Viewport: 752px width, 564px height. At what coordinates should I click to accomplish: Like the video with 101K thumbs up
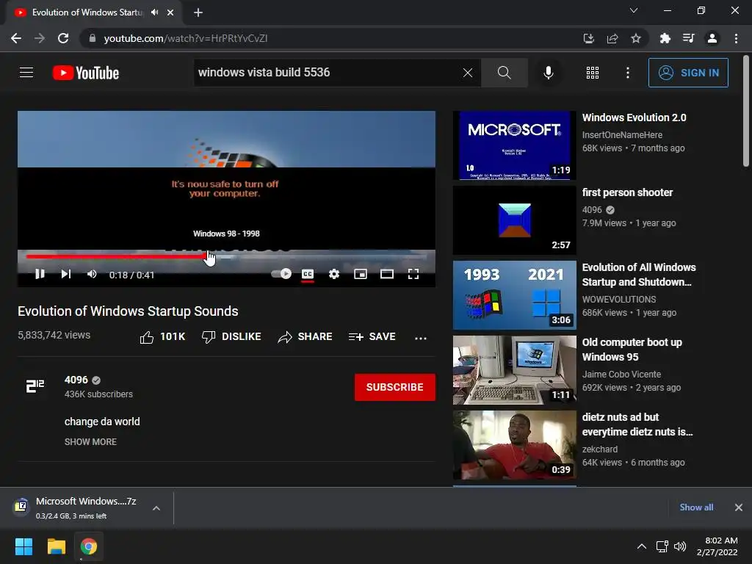tap(162, 337)
